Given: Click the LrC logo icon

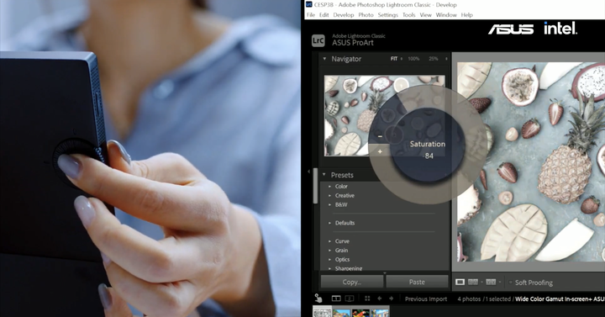Looking at the screenshot, I should [x=318, y=40].
